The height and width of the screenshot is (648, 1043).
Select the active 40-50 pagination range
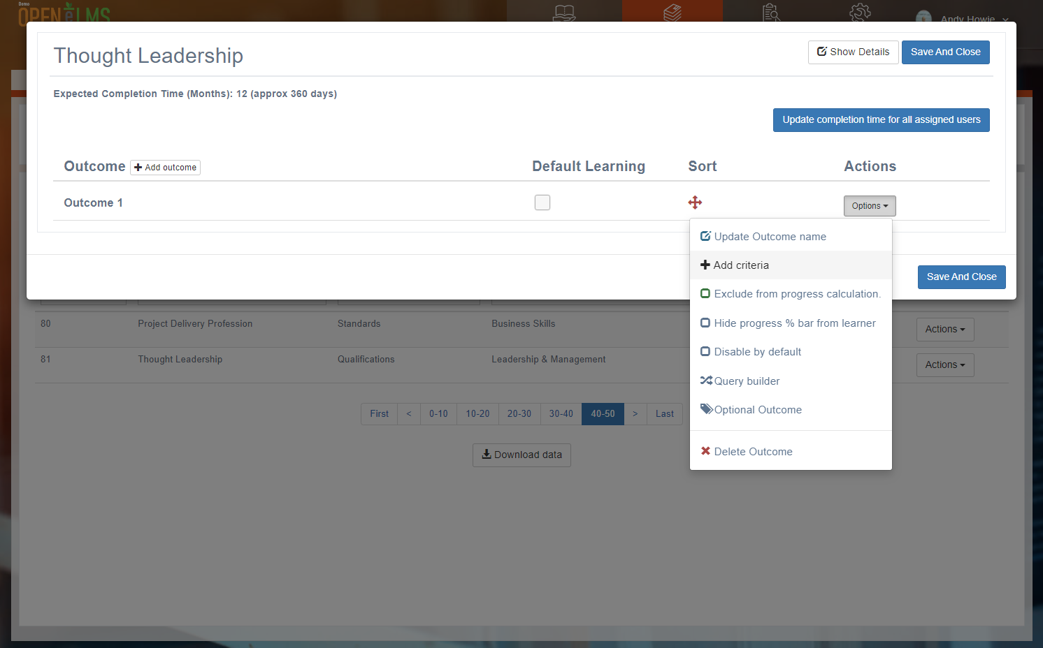click(603, 414)
